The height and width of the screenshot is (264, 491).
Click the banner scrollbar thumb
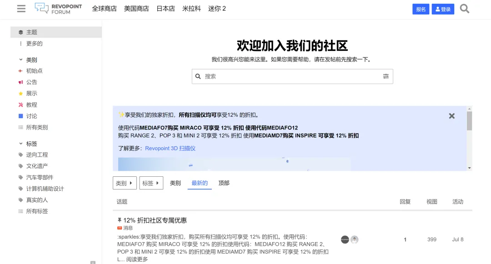pos(469,121)
